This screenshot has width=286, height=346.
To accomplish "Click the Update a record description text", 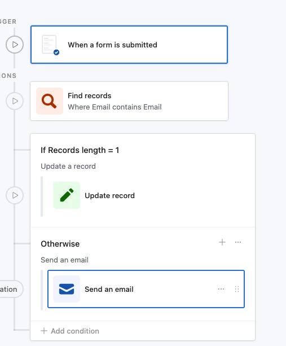I will [68, 166].
